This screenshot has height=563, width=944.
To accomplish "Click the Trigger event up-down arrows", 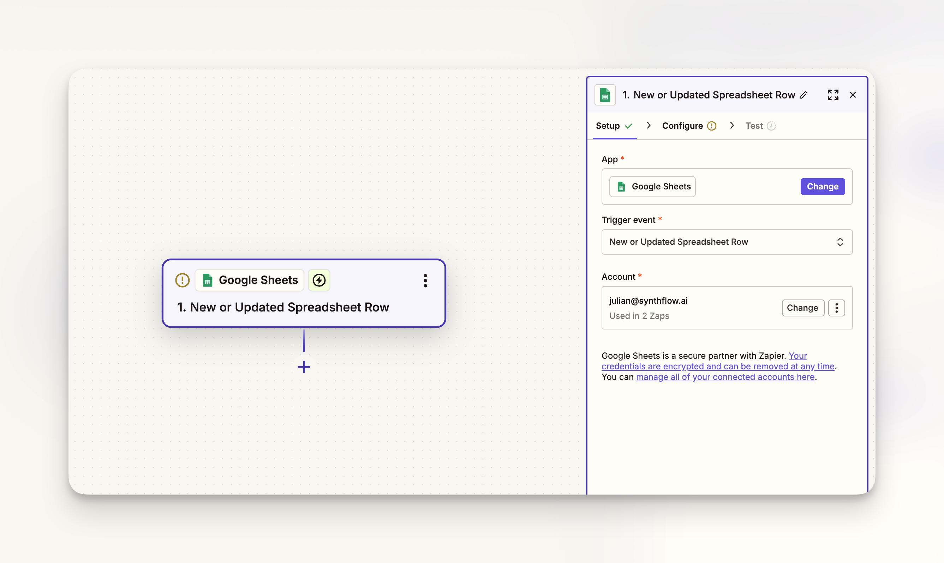I will coord(840,242).
